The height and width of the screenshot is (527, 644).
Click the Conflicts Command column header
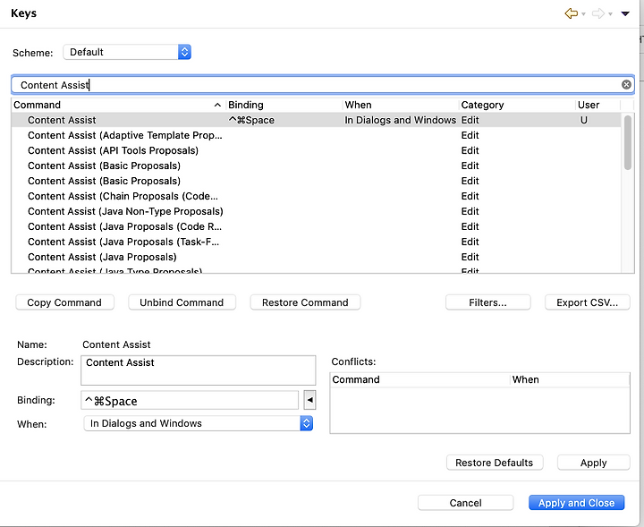click(x=420, y=379)
